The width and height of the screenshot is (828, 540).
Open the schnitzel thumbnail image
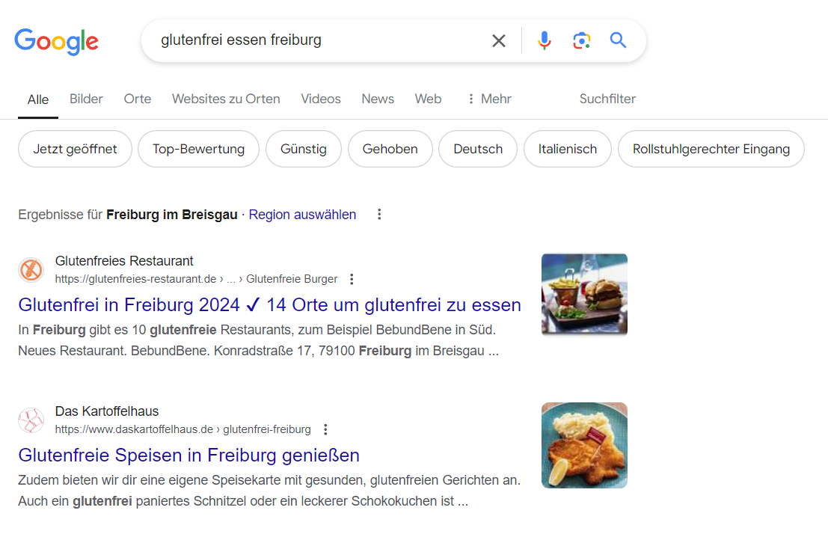pos(584,445)
